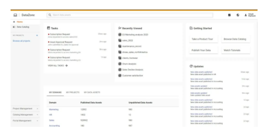Open the HR domain link
The width and height of the screenshot is (266, 136).
pos(50,115)
